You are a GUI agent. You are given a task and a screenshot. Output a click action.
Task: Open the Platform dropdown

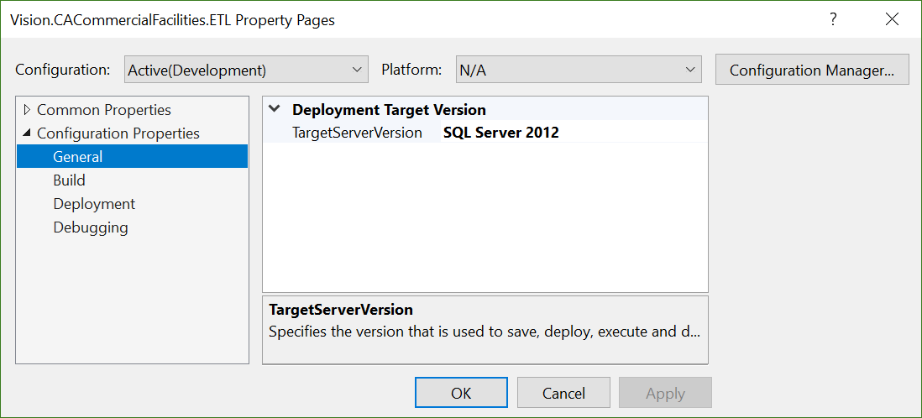coord(578,71)
